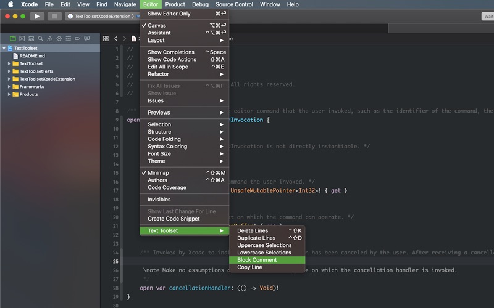This screenshot has height=308, width=494.
Task: Open the Breakpoint navigator icon
Action: pos(78,38)
